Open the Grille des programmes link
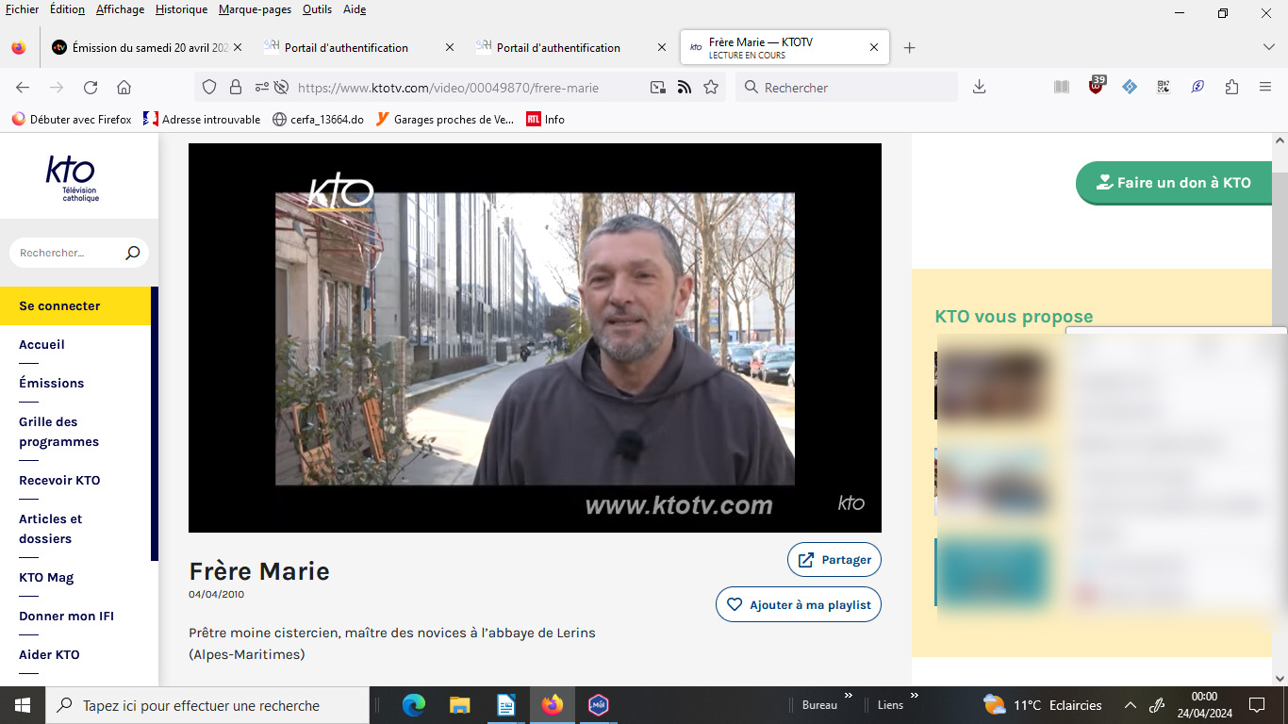This screenshot has height=724, width=1288. click(x=58, y=432)
